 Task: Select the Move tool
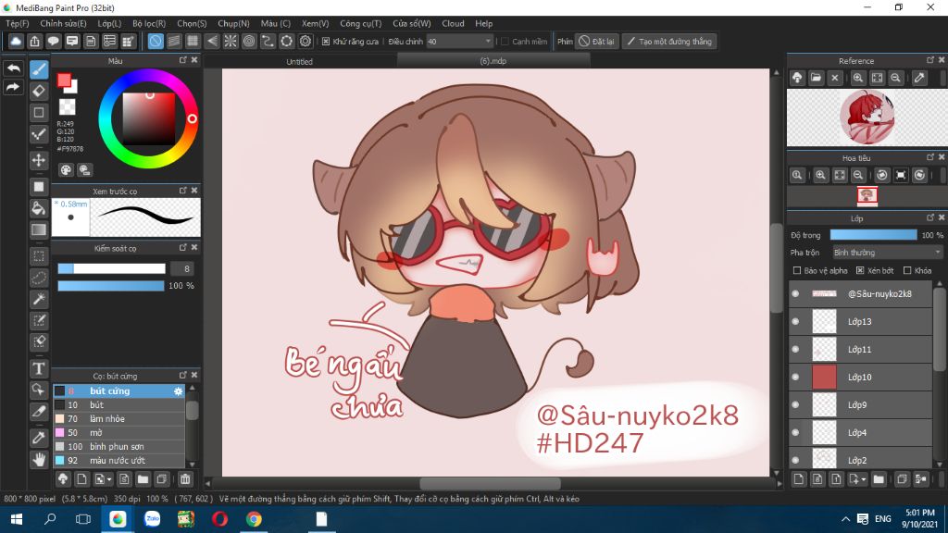point(39,160)
